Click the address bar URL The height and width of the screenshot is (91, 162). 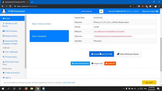click(27, 6)
